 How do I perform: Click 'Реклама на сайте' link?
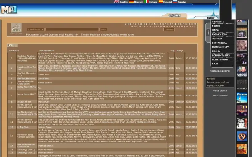click(x=220, y=71)
